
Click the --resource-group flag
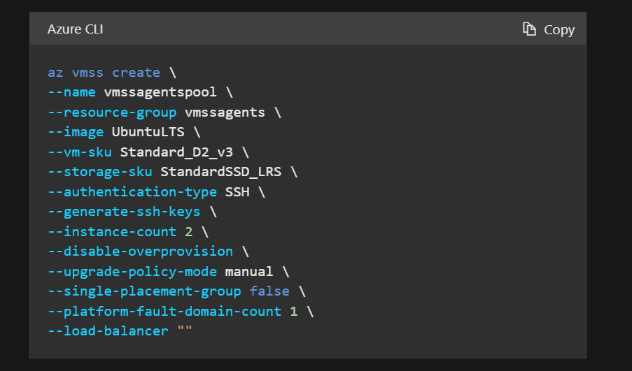point(112,112)
